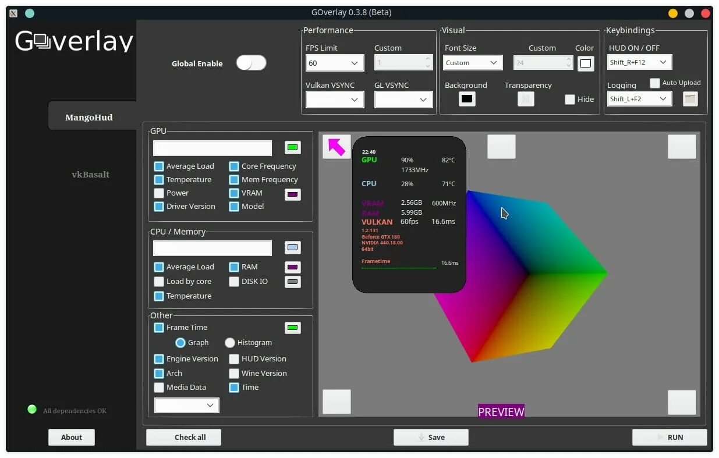The image size is (719, 458).
Task: Enable Wine Version checkbox
Action: pos(234,373)
